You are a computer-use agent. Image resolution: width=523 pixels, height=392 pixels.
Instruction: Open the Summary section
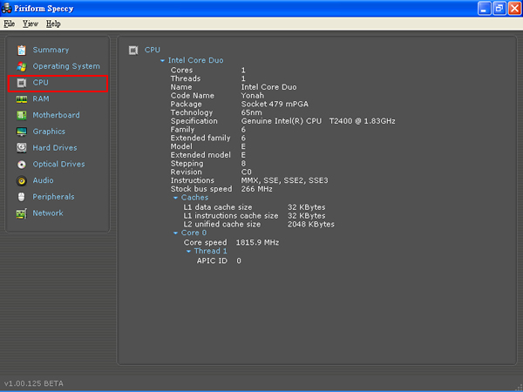click(51, 50)
